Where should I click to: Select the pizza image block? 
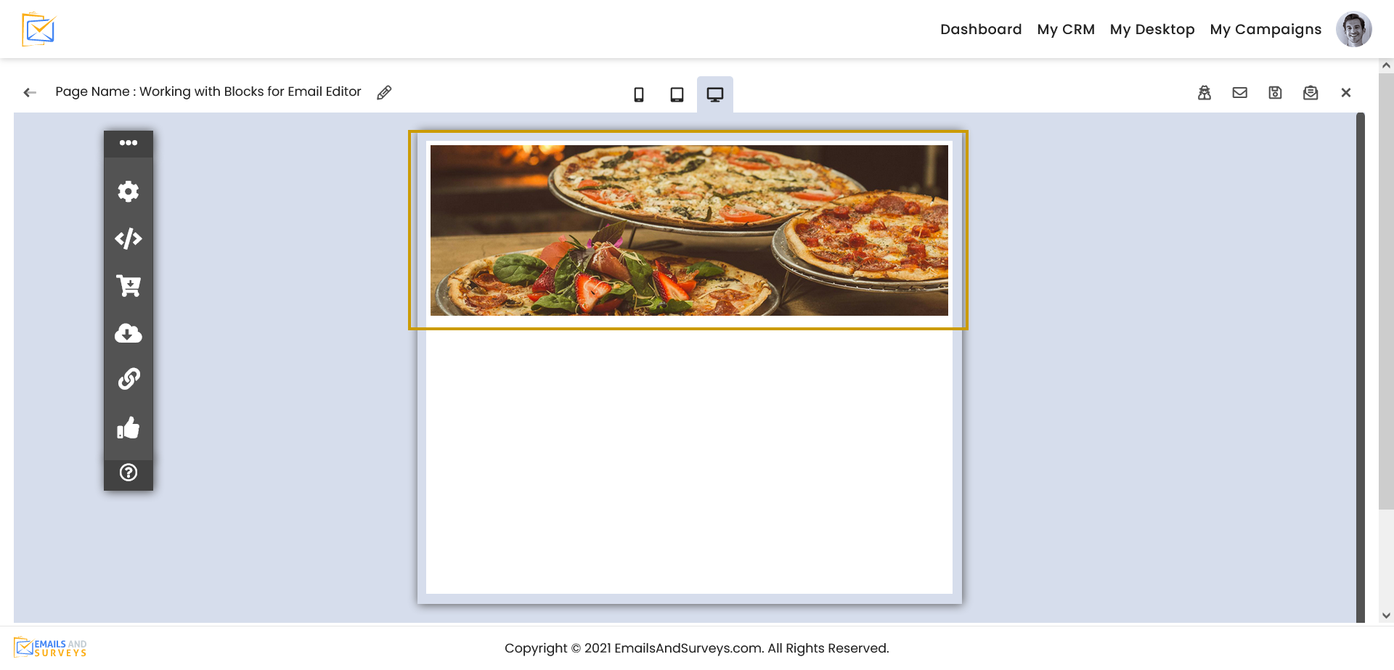click(689, 230)
